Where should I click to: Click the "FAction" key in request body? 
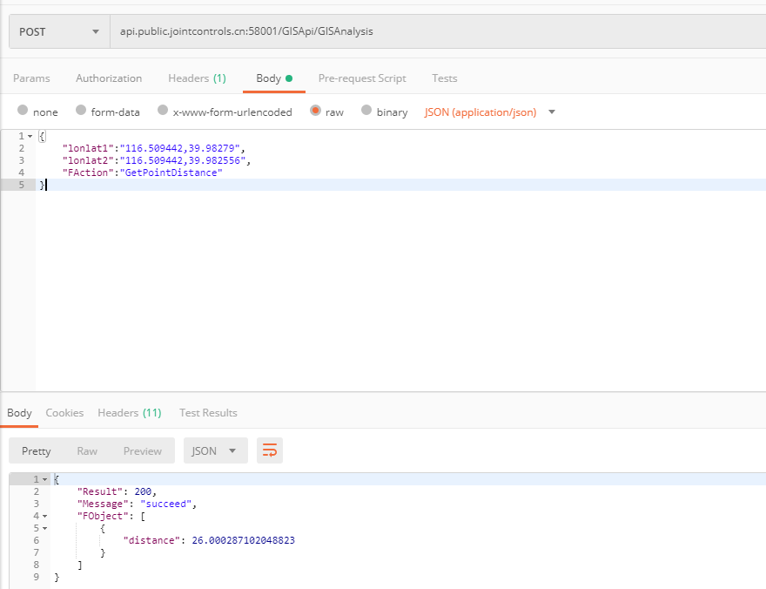[x=88, y=173]
